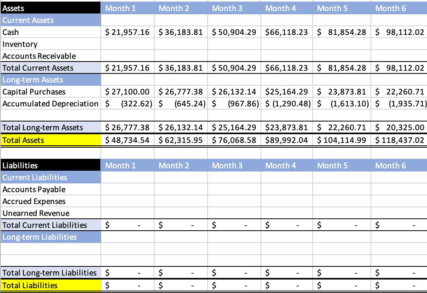
Task: Select Total Long-term Assets Month 6 $20,325.00
Action: [399, 127]
